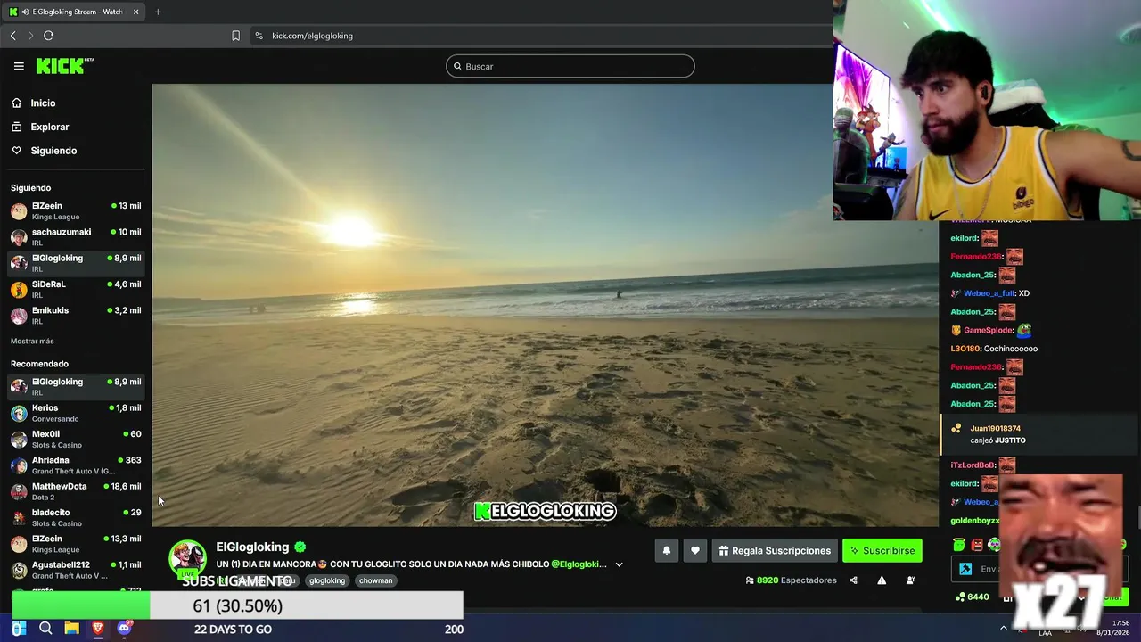Click Juan19018374 username in chat
Screen dimensions: 1141x642
995,429
